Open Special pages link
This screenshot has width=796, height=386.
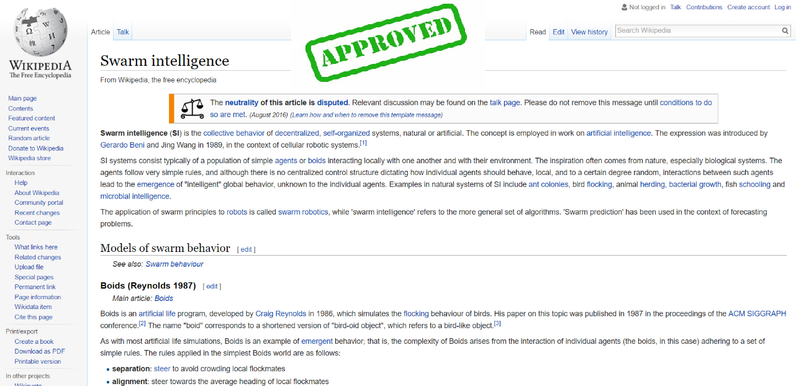34,277
